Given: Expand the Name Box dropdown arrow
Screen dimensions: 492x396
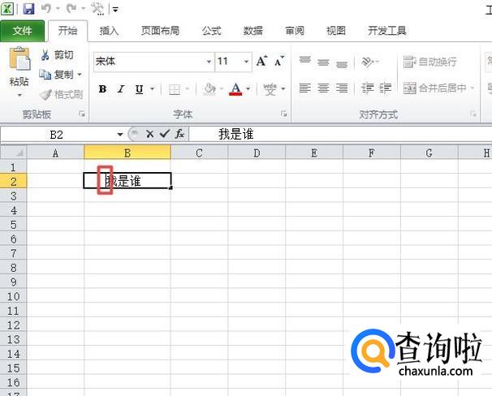Looking at the screenshot, I should point(120,135).
